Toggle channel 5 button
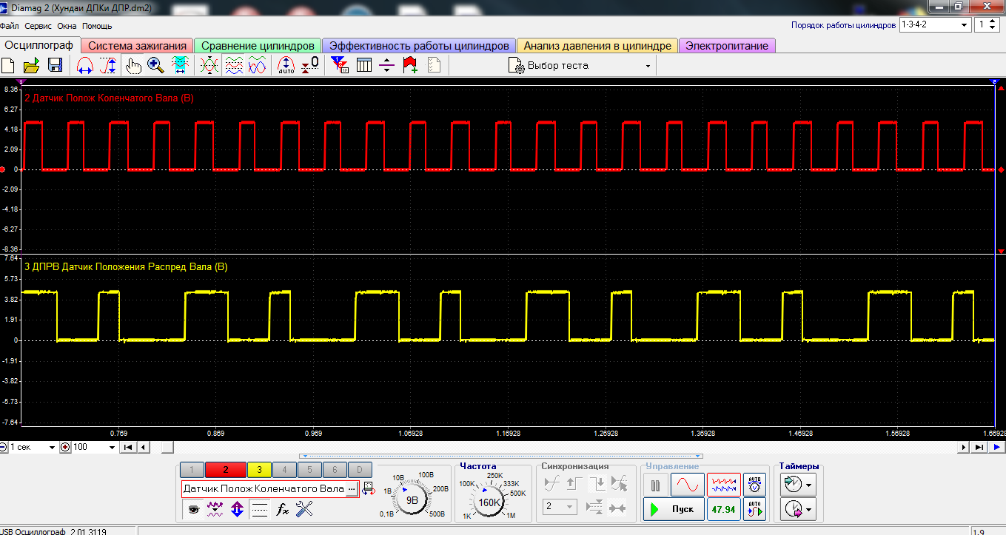Viewport: 1006px width, 535px height. click(x=309, y=470)
